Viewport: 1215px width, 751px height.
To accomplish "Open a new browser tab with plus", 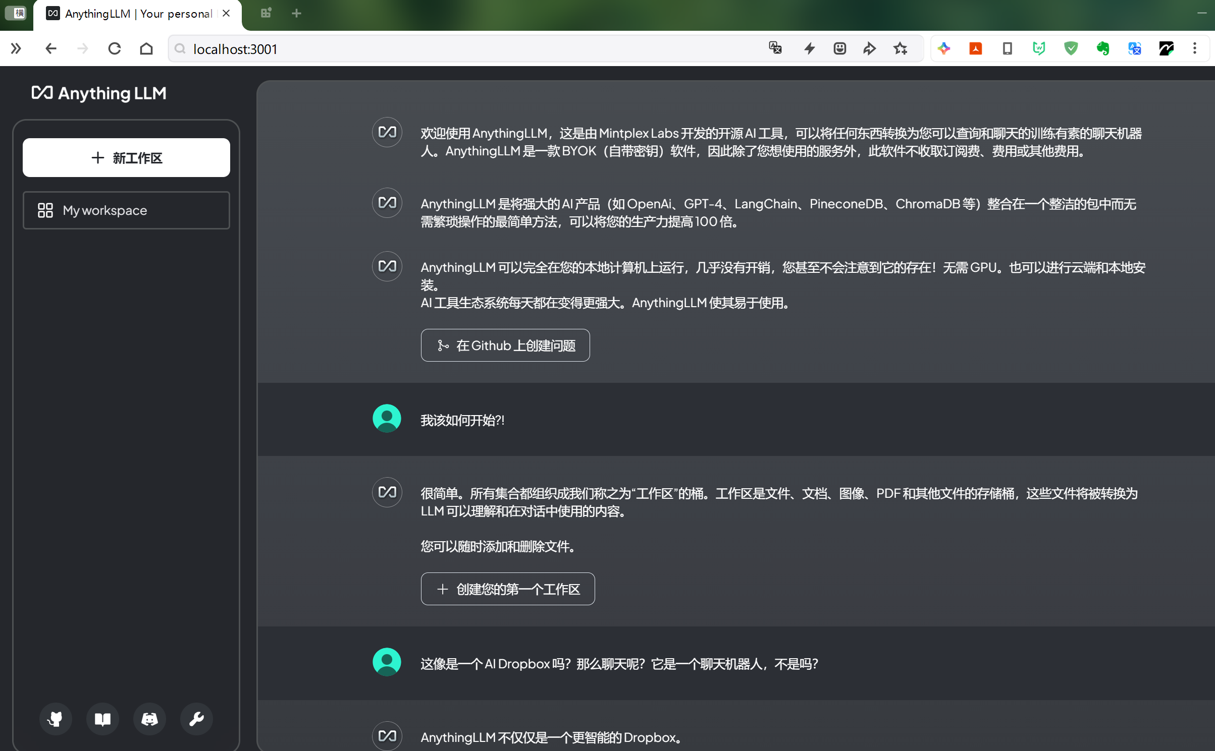I will (297, 14).
